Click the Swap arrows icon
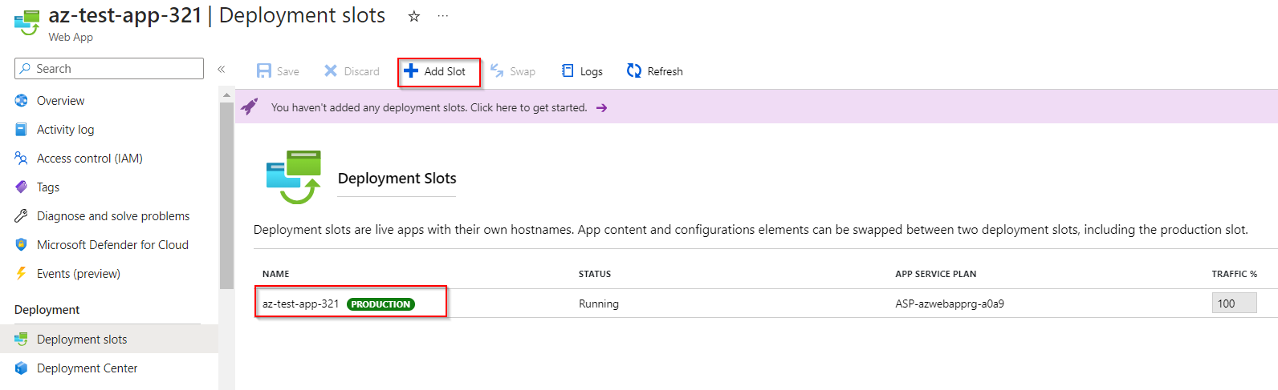The width and height of the screenshot is (1278, 390). click(x=497, y=70)
